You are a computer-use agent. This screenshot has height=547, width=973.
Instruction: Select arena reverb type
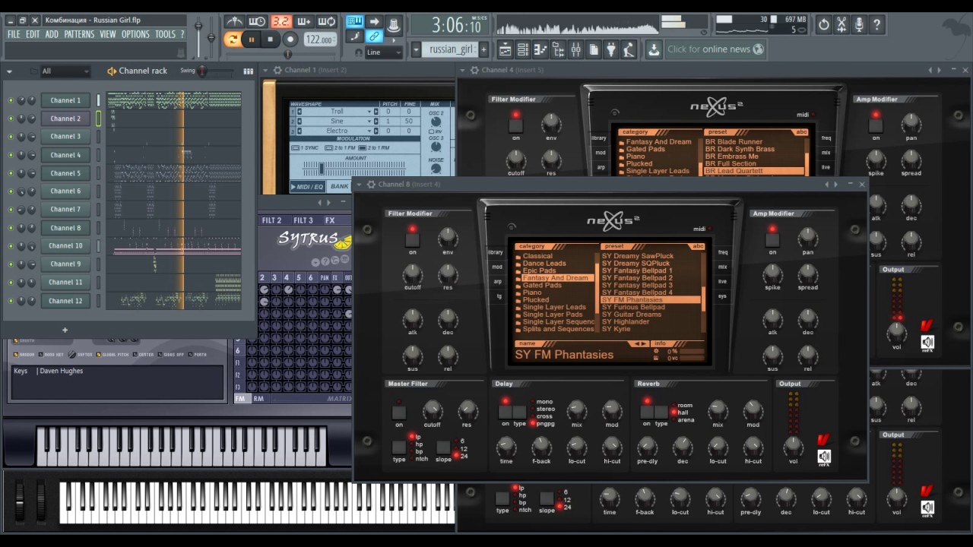click(686, 419)
